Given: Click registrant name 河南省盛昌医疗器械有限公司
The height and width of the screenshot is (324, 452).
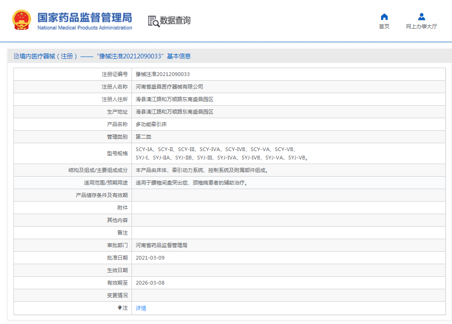Looking at the screenshot, I should pos(169,87).
